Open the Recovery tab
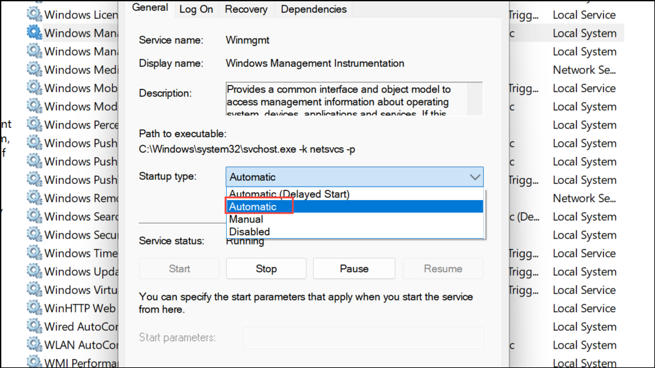 pyautogui.click(x=246, y=9)
